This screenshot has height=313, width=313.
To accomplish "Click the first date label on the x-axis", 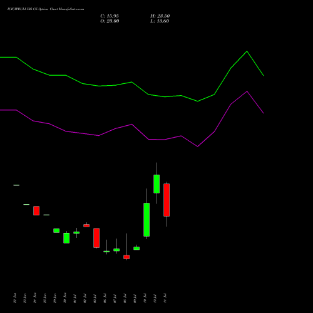I will tap(14, 298).
